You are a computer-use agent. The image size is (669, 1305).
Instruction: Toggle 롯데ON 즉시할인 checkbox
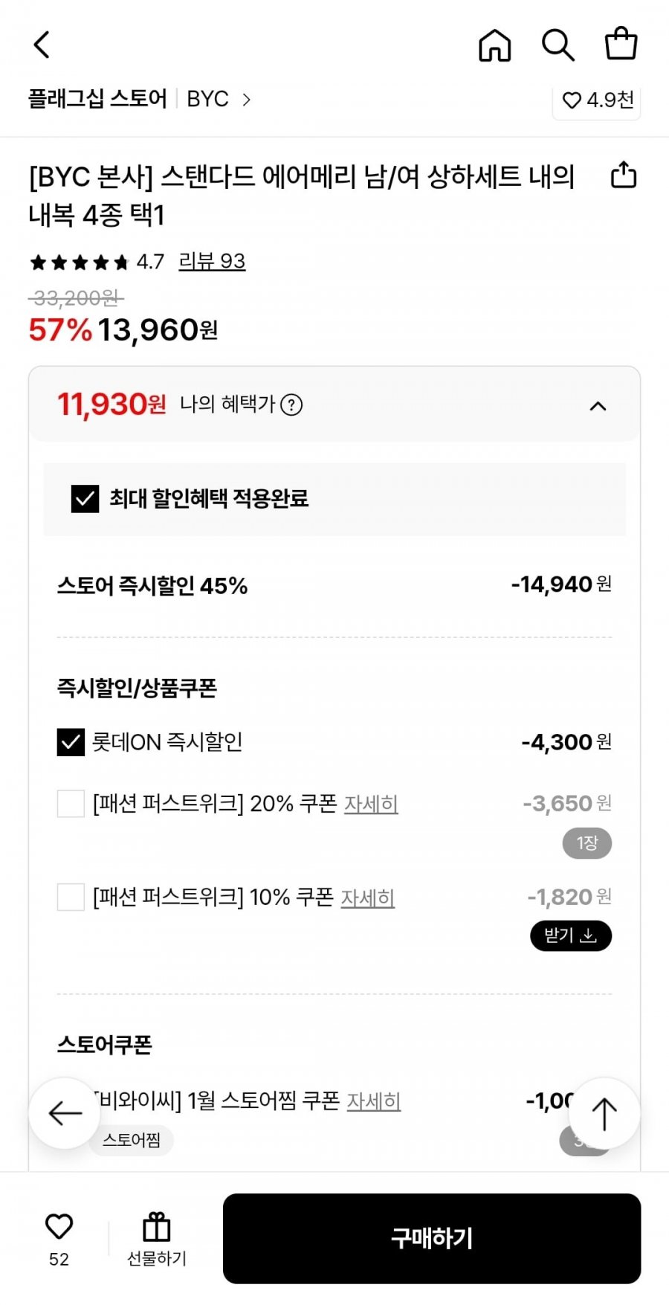[x=71, y=742]
